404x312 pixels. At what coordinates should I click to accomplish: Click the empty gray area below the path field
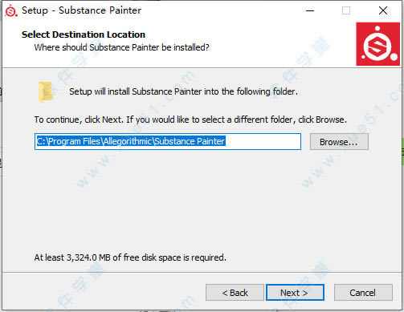201,201
